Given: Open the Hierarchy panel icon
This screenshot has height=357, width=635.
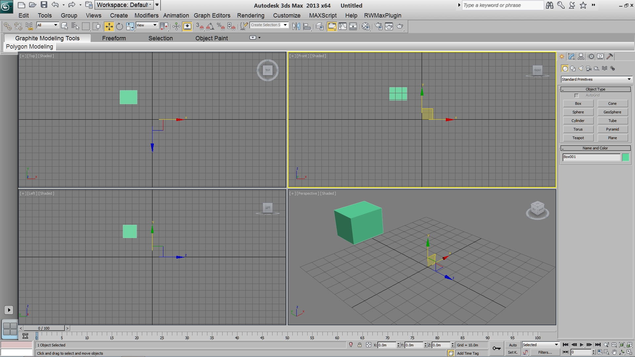Looking at the screenshot, I should click(581, 57).
